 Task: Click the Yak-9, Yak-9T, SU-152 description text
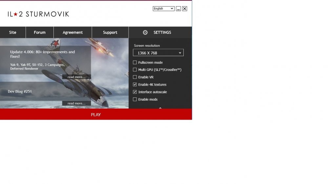pyautogui.click(x=37, y=66)
